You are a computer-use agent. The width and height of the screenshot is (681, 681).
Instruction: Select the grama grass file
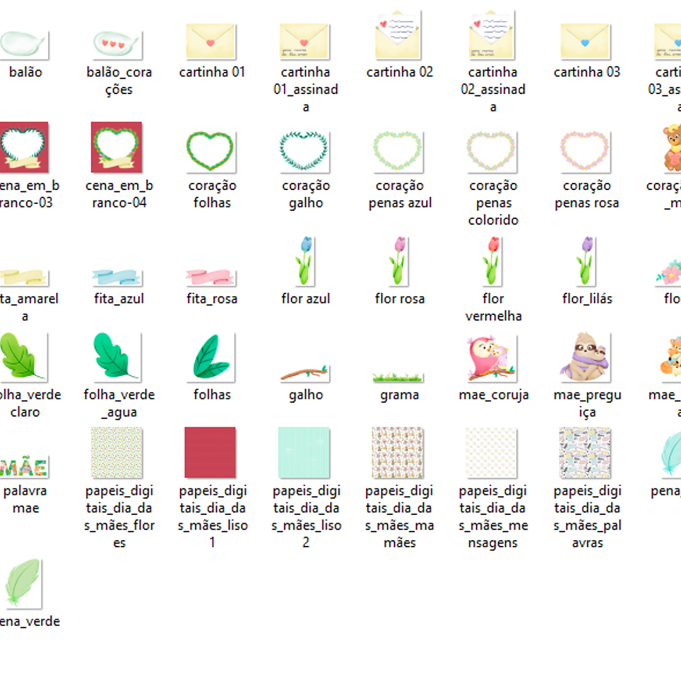click(x=399, y=377)
